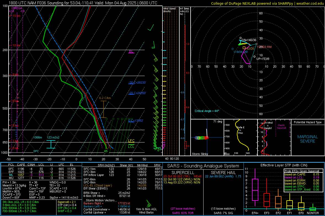The height and width of the screenshot is (216, 325).
Task: Click the '-30 C=28230'' level label
Action: click(x=137, y=82)
